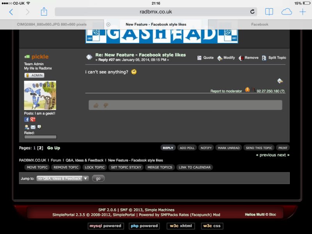Open iCloud tabs cloud icon
Screen dimensions: 312x234
point(287,12)
